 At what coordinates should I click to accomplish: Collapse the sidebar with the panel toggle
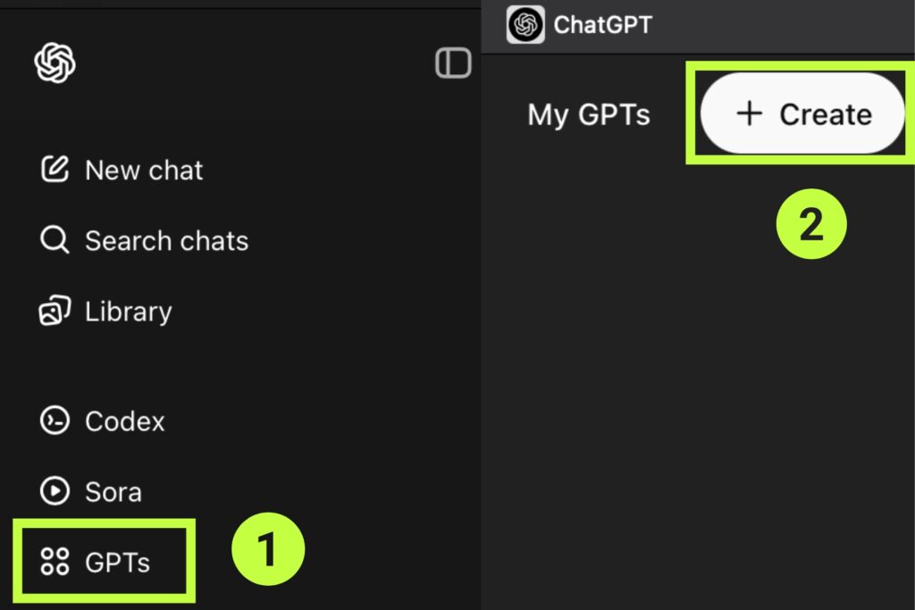point(453,63)
